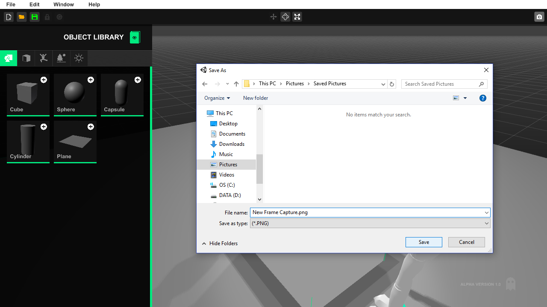Open the lighting objects category
The height and width of the screenshot is (307, 547).
[x=79, y=58]
